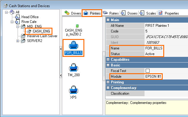Click the Classification property label
The height and width of the screenshot is (117, 188).
tap(120, 93)
